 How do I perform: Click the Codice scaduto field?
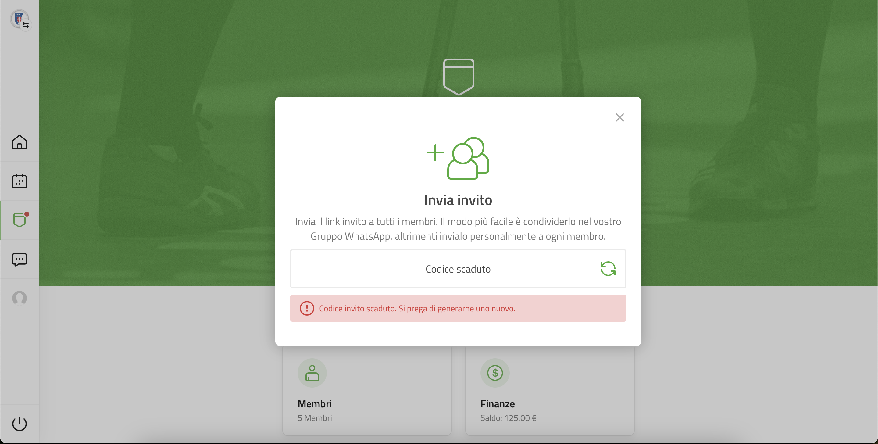(458, 269)
